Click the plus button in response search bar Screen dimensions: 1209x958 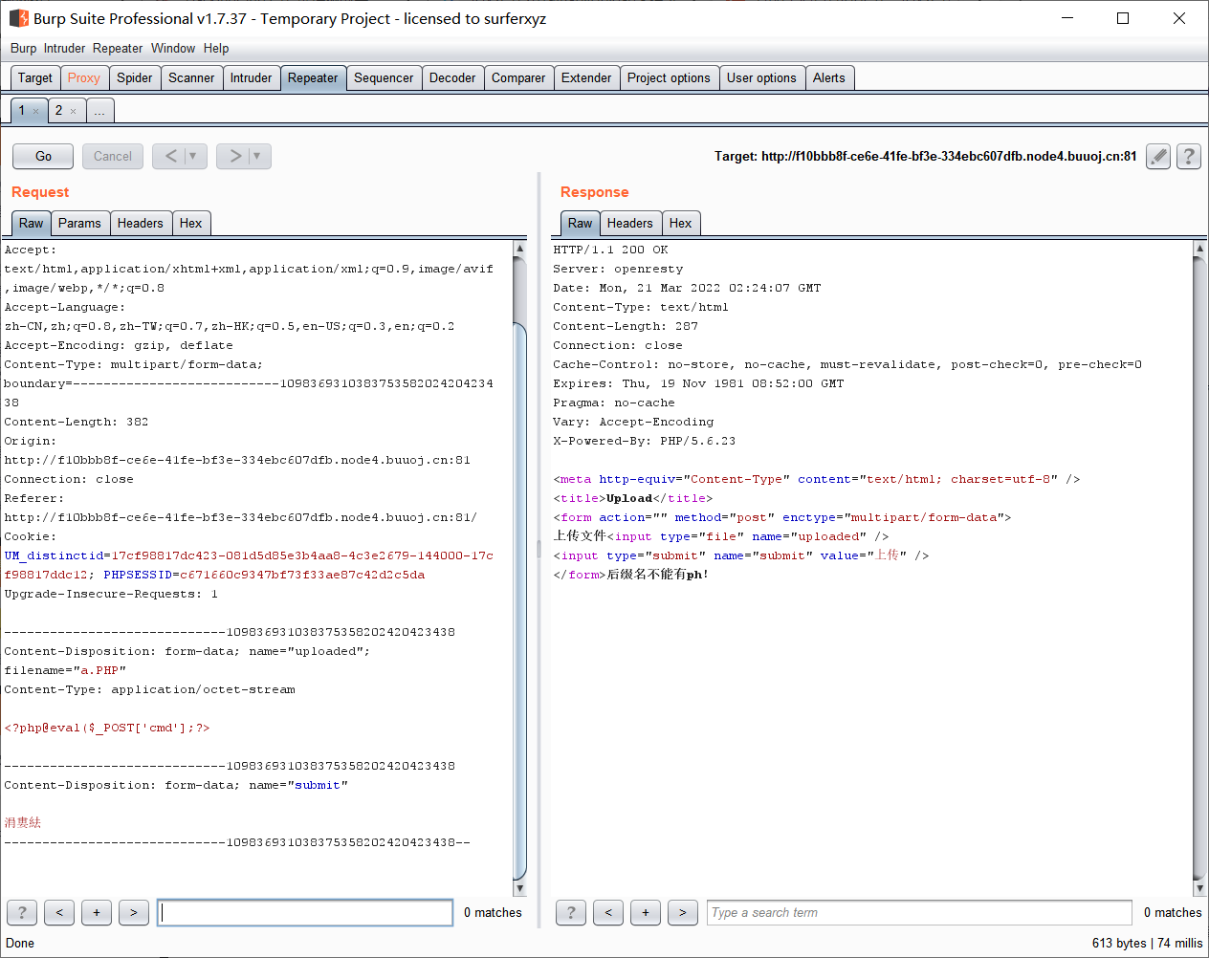pos(646,913)
